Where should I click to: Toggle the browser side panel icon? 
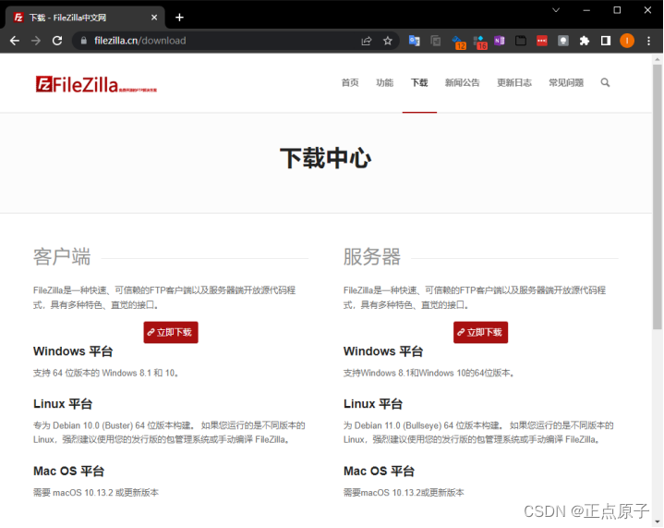point(606,41)
